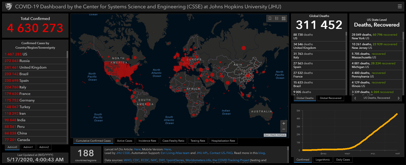Viewport: 406px width, 165px height.
Task: Open the basemap gallery grid icon
Action: 284,19
